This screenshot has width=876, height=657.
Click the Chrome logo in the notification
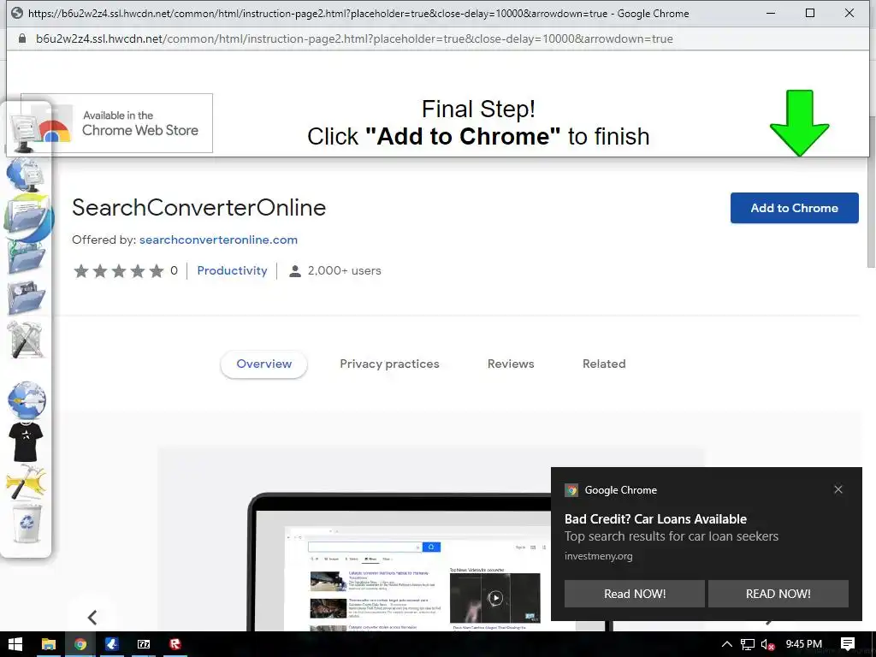571,490
